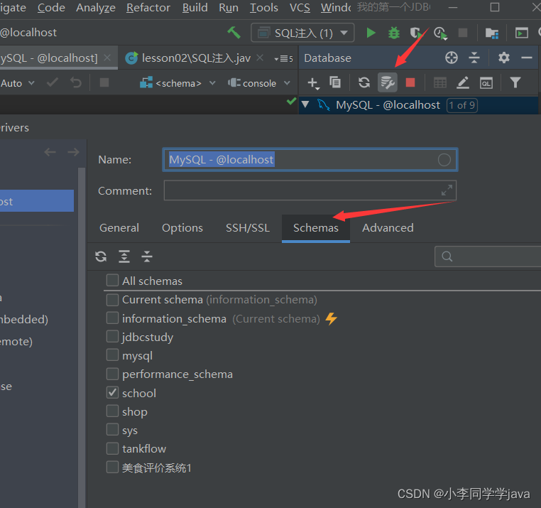Click the rollback undo arrow in console toolbar

click(75, 83)
